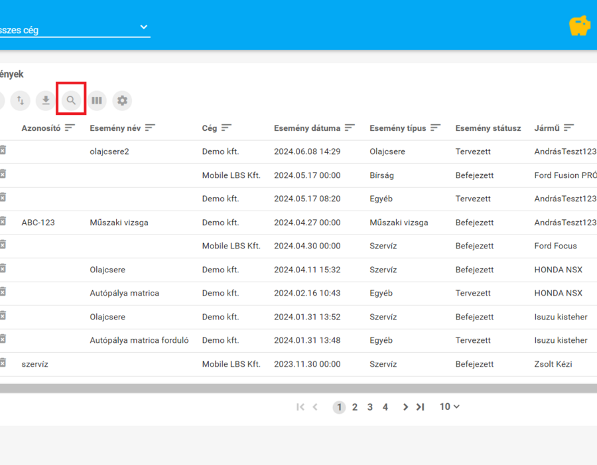Delete the olajcsere2 event row
Screen dimensions: 597x465
(3, 150)
